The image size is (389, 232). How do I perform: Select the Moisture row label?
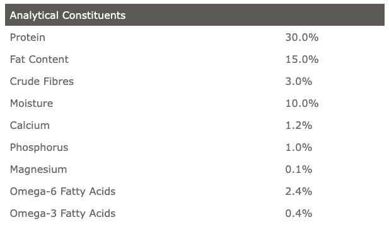coord(32,103)
